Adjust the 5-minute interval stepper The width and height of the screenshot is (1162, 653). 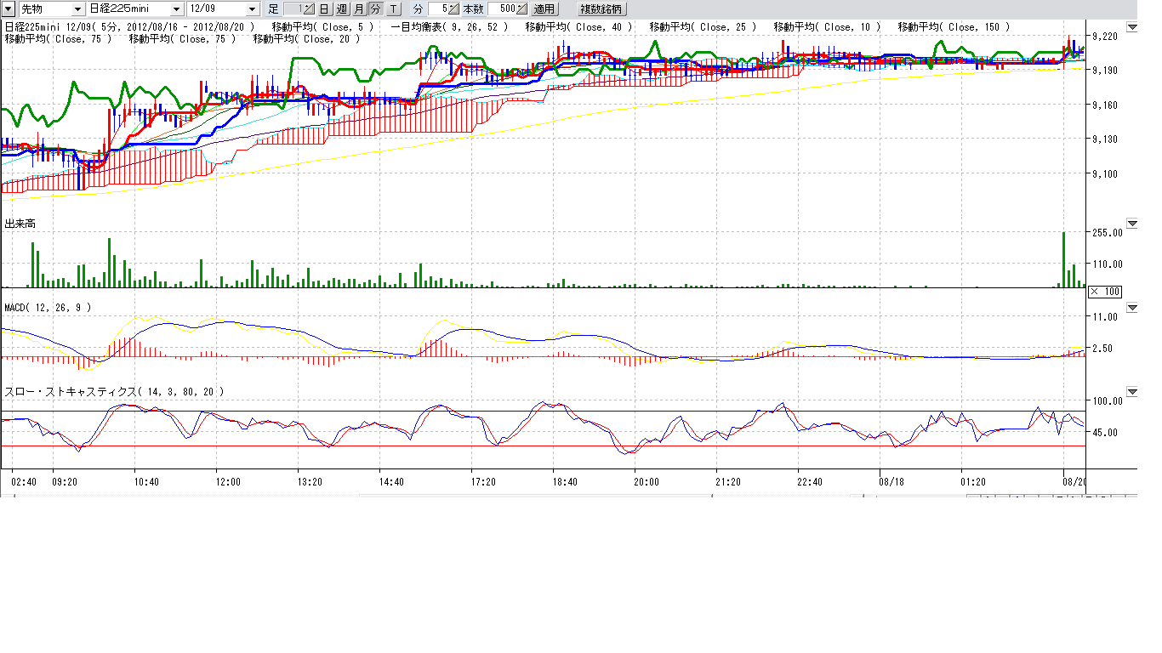(x=453, y=9)
